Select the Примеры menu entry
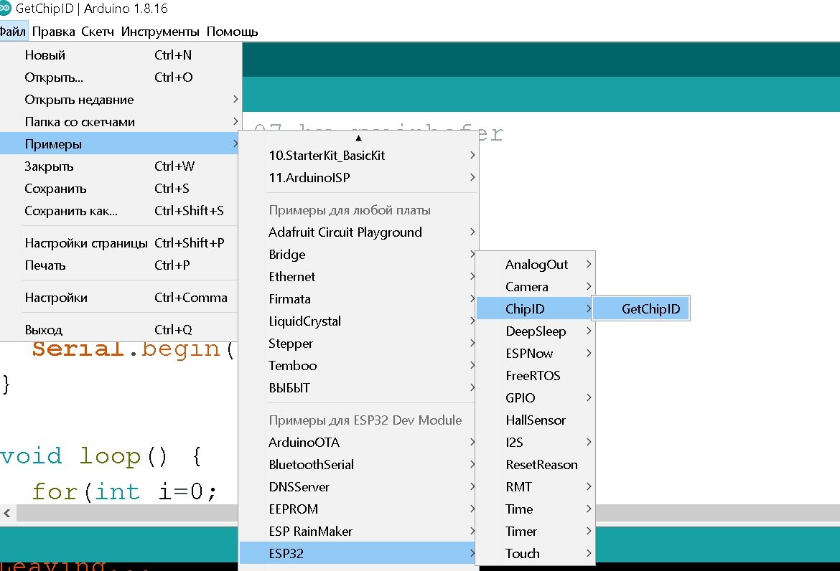Image resolution: width=840 pixels, height=571 pixels. click(x=119, y=144)
